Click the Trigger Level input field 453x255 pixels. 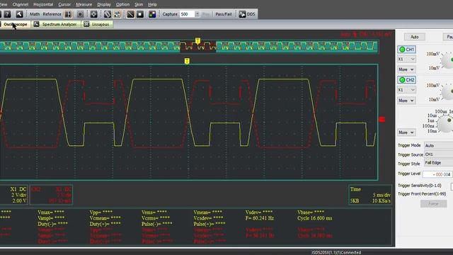[437, 174]
